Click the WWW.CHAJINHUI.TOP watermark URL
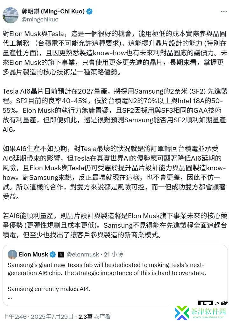This screenshot has height=321, width=232. pos(208,317)
